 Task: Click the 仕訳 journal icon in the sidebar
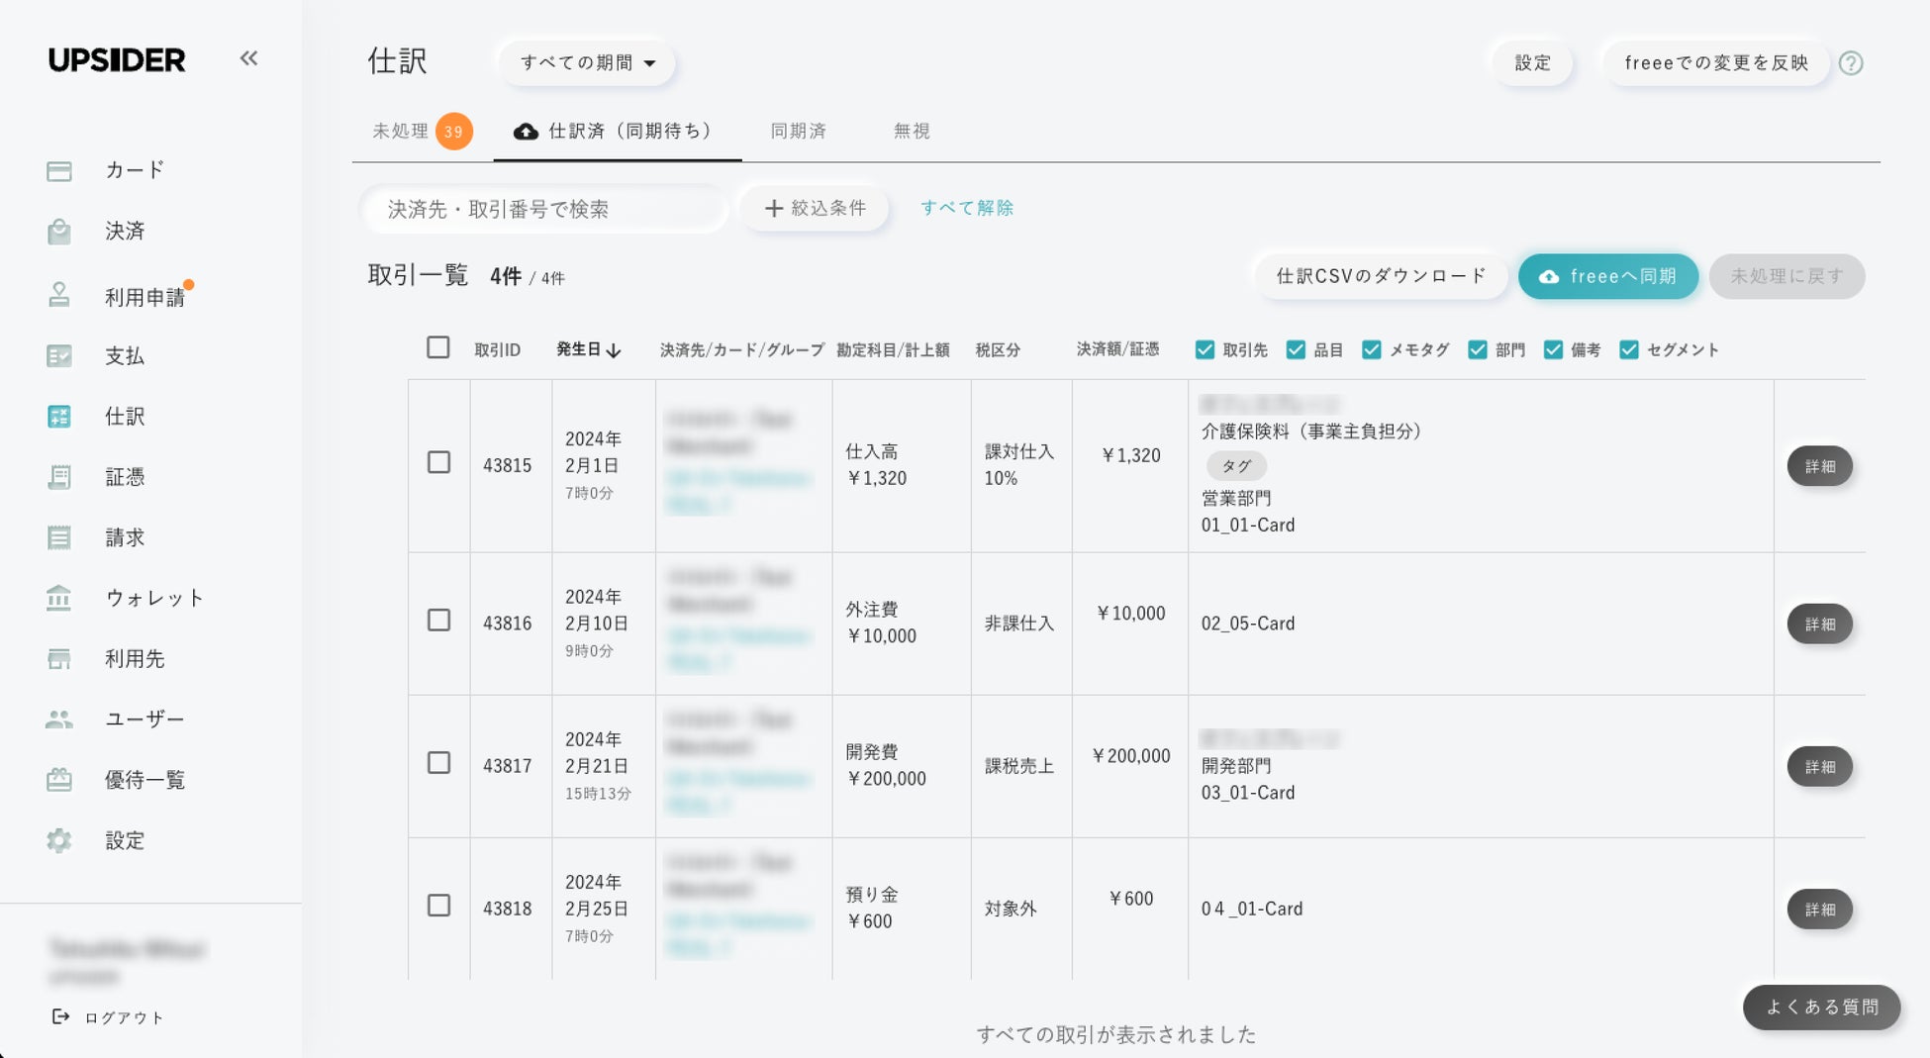point(59,417)
